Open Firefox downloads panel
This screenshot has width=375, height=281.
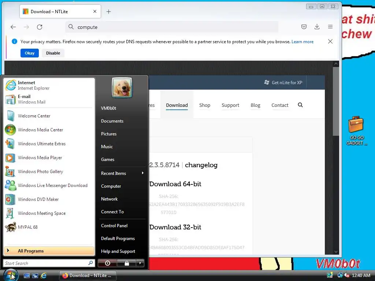coord(317,27)
